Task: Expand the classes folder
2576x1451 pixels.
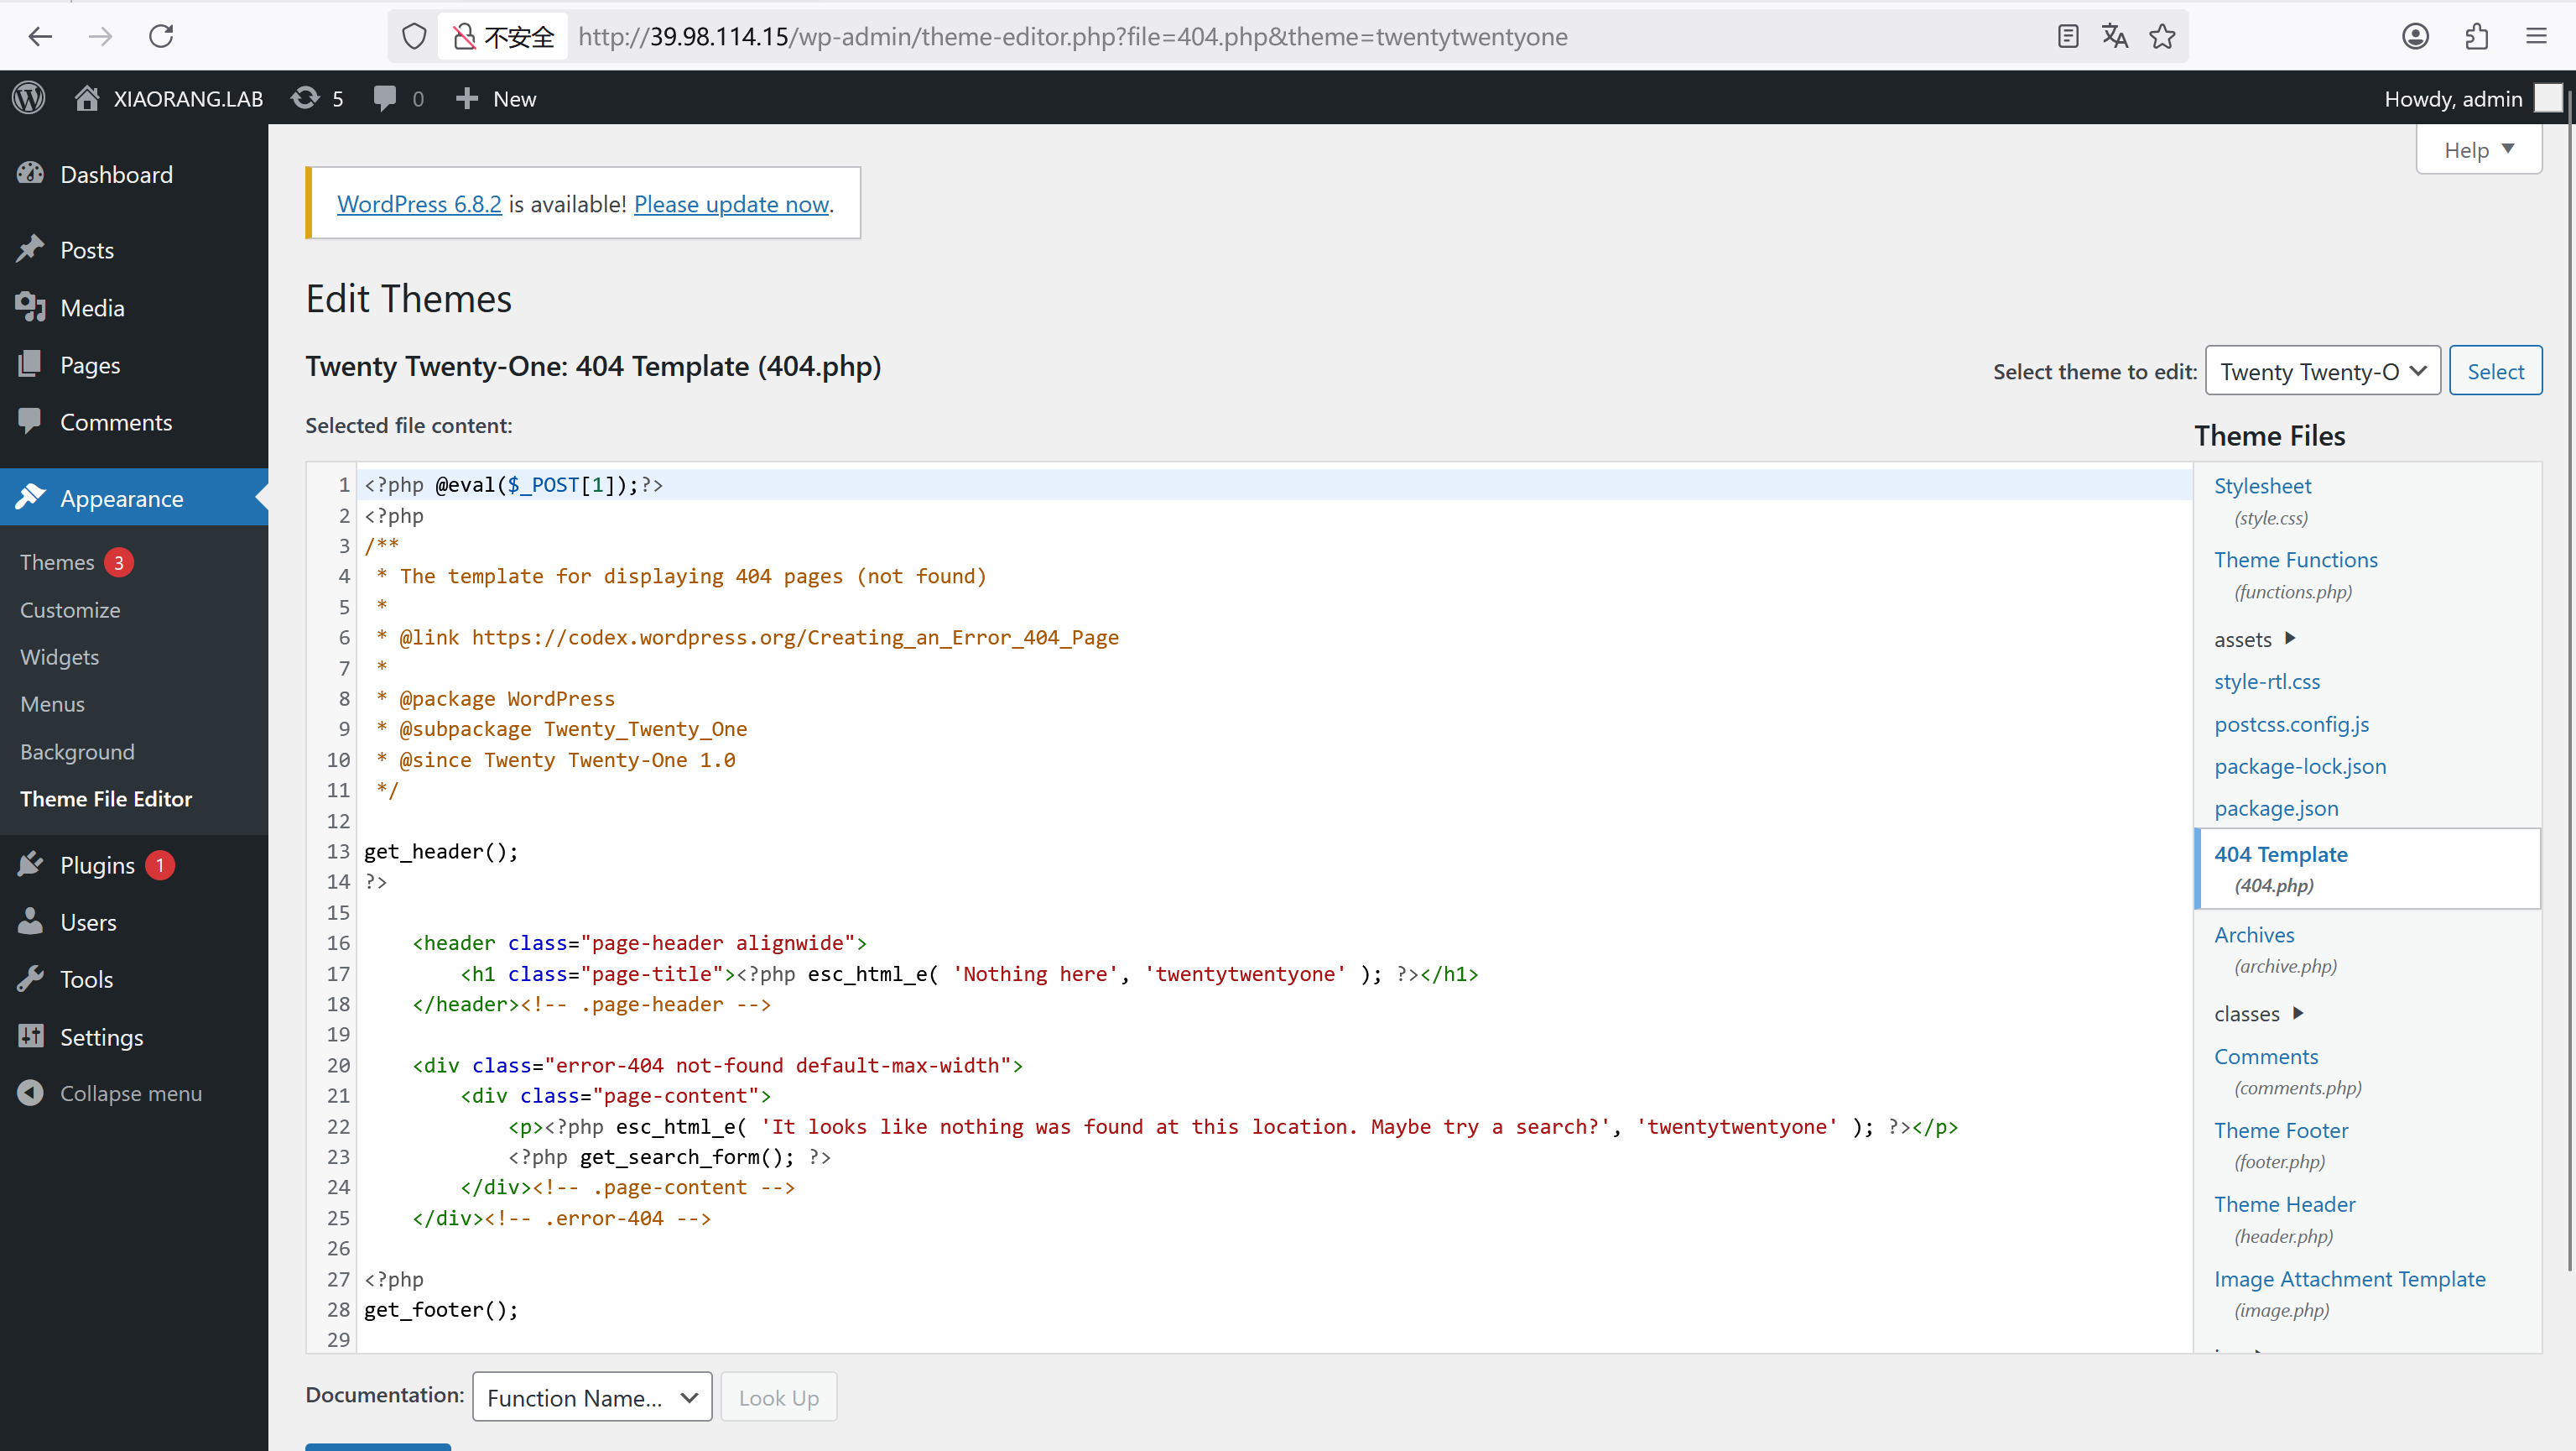Action: tap(2259, 1014)
